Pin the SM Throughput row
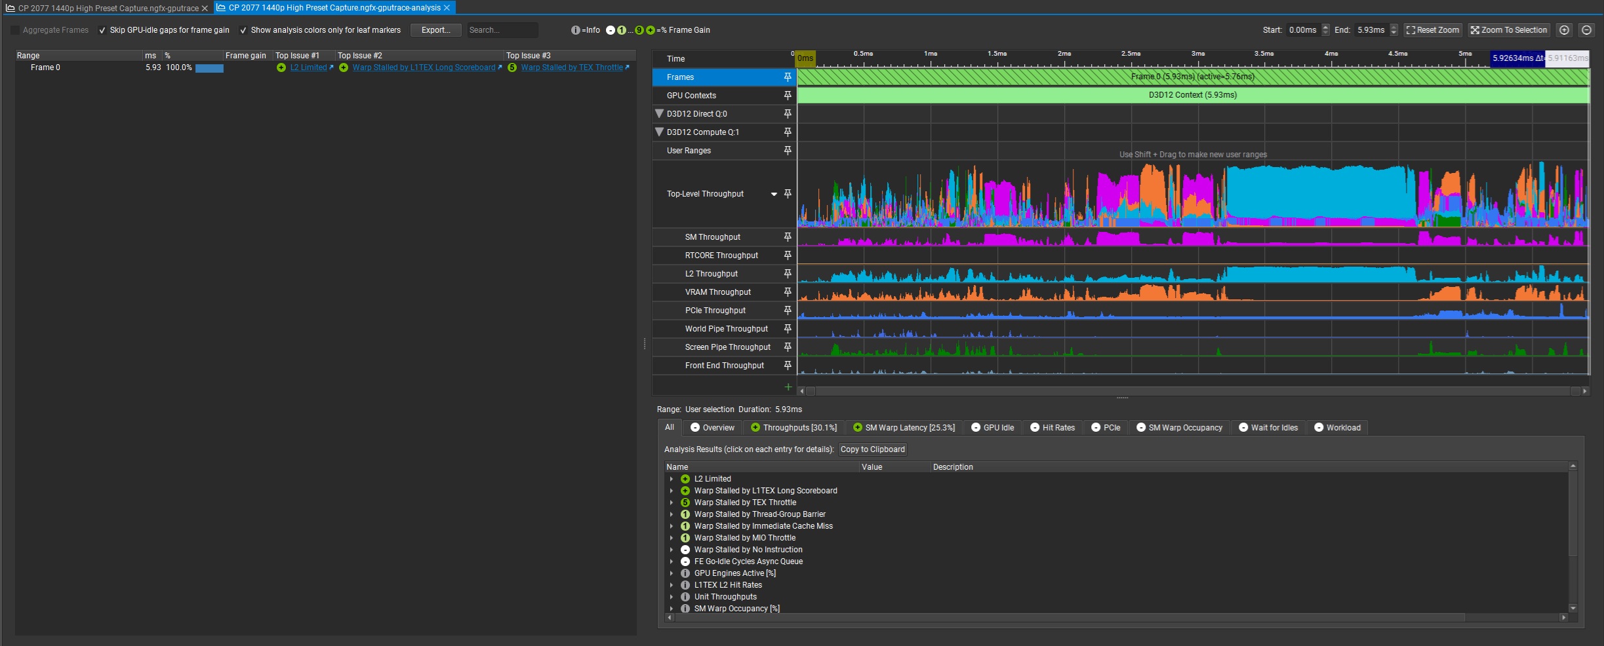 [788, 237]
